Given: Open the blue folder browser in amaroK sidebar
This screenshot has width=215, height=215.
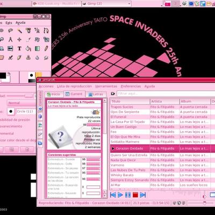Looking at the screenshot, I should 40,143.
